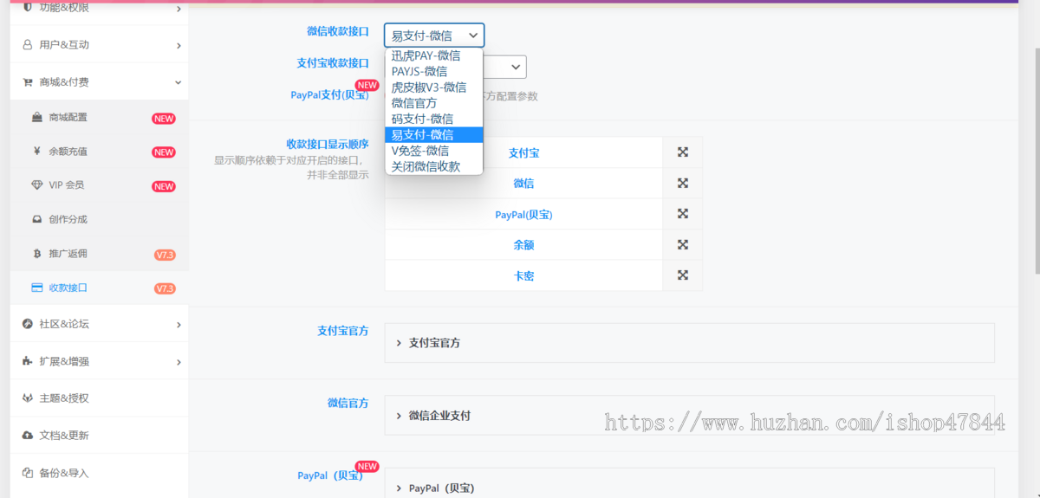Choose PAYJS-微信 from the dropdown list

[434, 71]
